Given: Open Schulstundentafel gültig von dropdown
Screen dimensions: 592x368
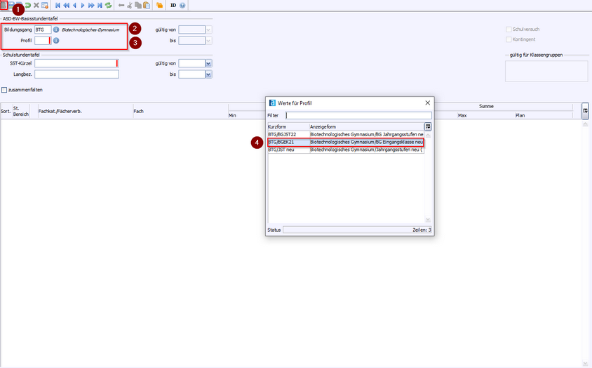Looking at the screenshot, I should [x=208, y=63].
